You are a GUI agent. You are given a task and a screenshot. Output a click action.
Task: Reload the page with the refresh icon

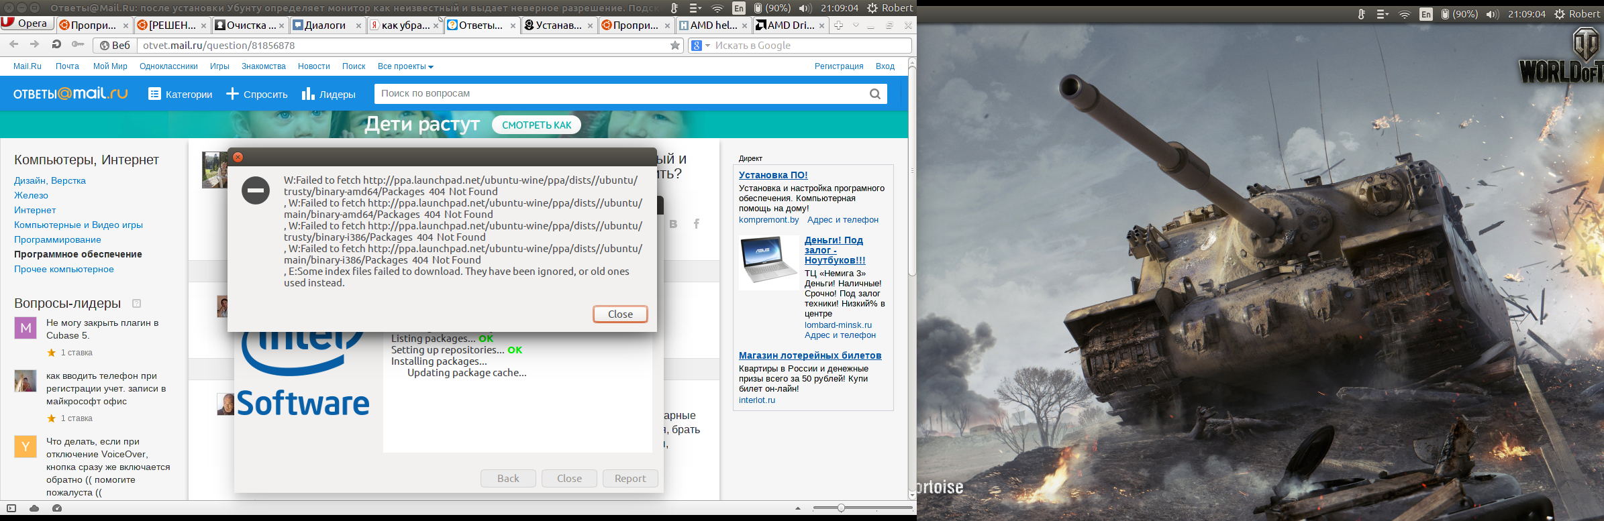(x=56, y=45)
